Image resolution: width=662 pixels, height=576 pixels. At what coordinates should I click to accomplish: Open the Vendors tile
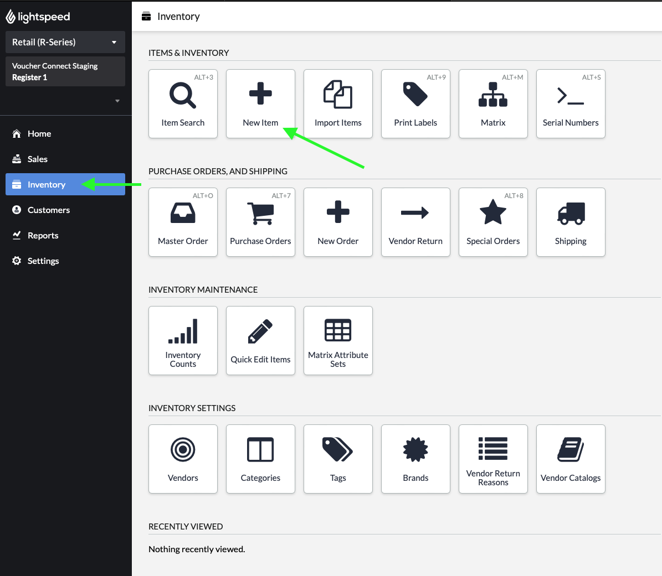183,459
